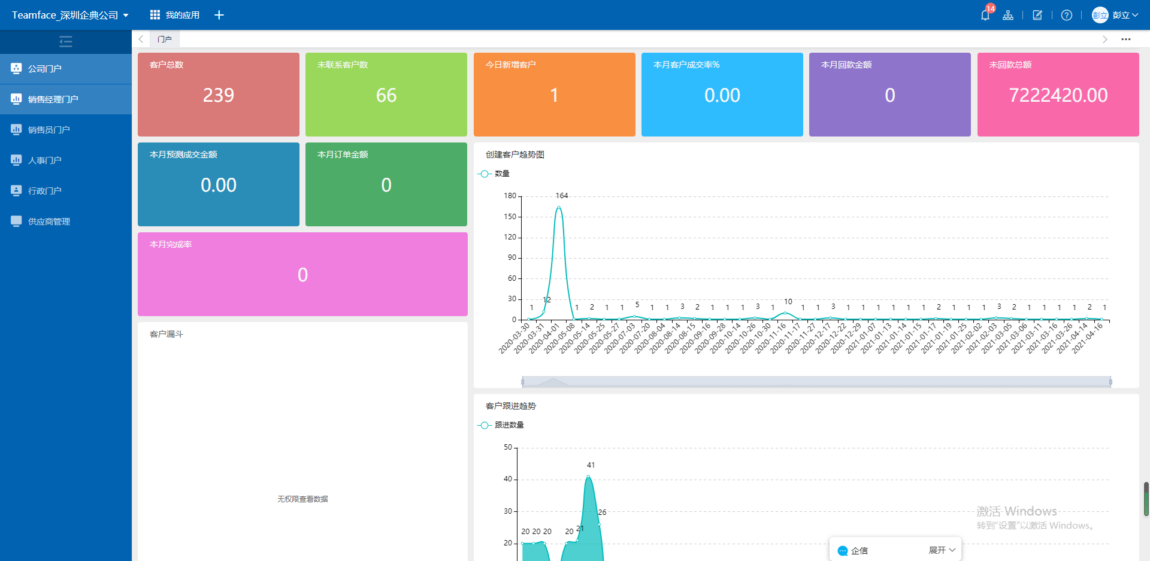Image resolution: width=1150 pixels, height=561 pixels.
Task: Click the 公司门户 sidebar icon
Action: coord(16,68)
